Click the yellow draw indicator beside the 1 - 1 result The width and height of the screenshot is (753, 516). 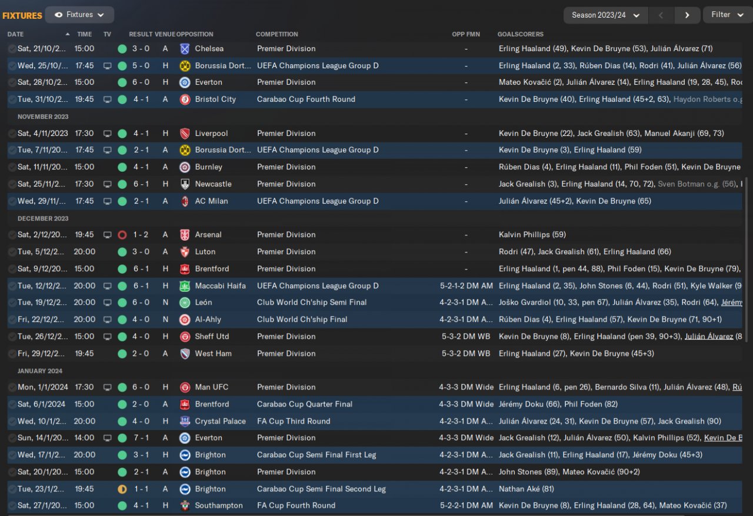[x=122, y=489]
